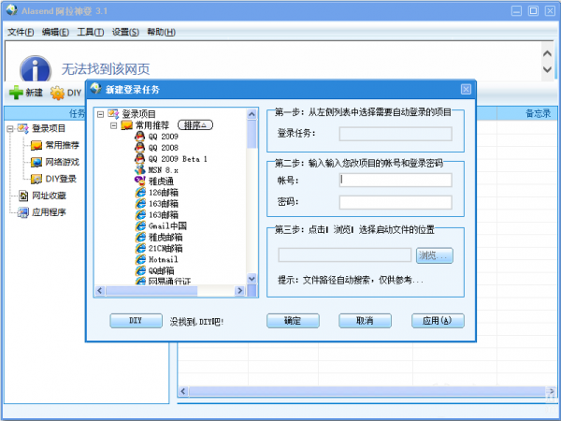Close the 新建登录任务 dialog
Screen dimensions: 561x421
click(466, 89)
